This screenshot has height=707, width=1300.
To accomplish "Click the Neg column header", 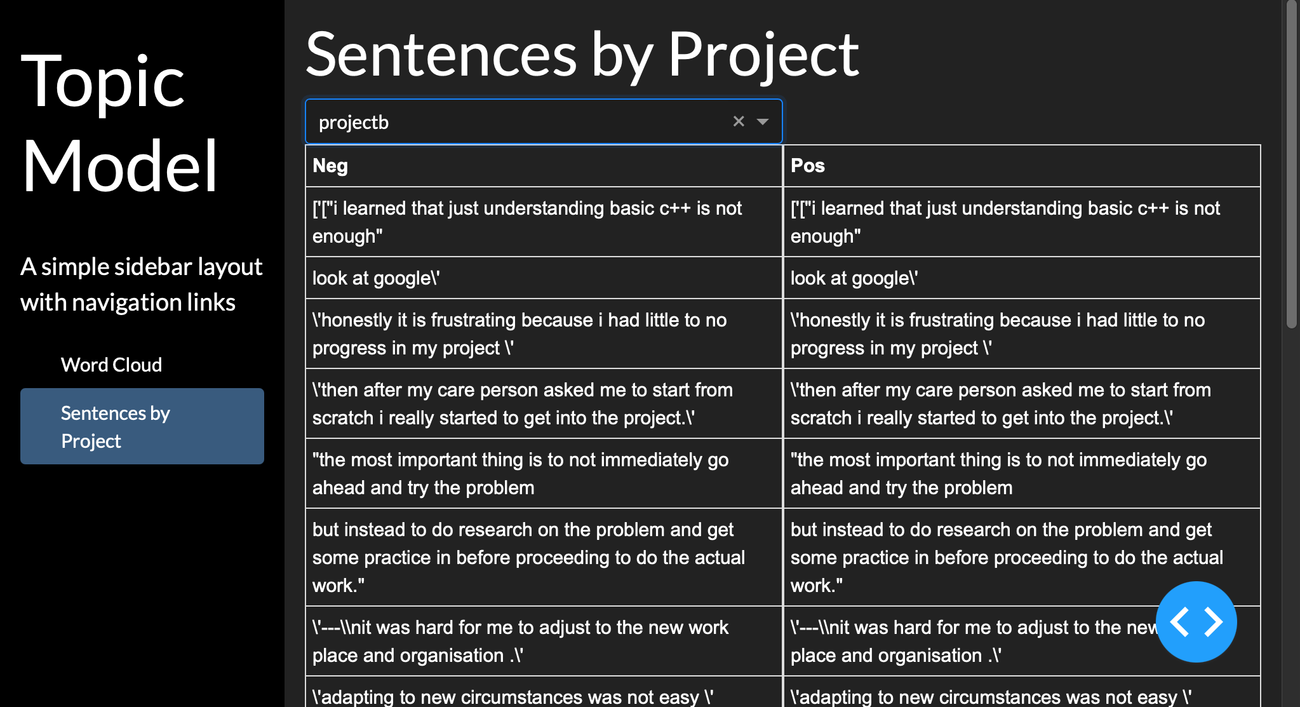I will pos(330,165).
